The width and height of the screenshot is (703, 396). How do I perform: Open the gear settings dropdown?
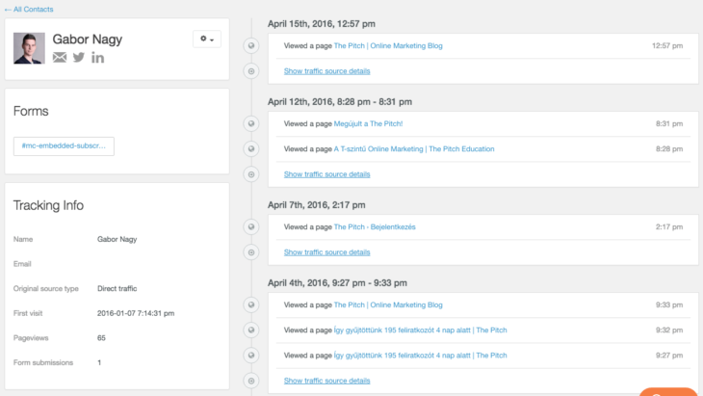[207, 39]
